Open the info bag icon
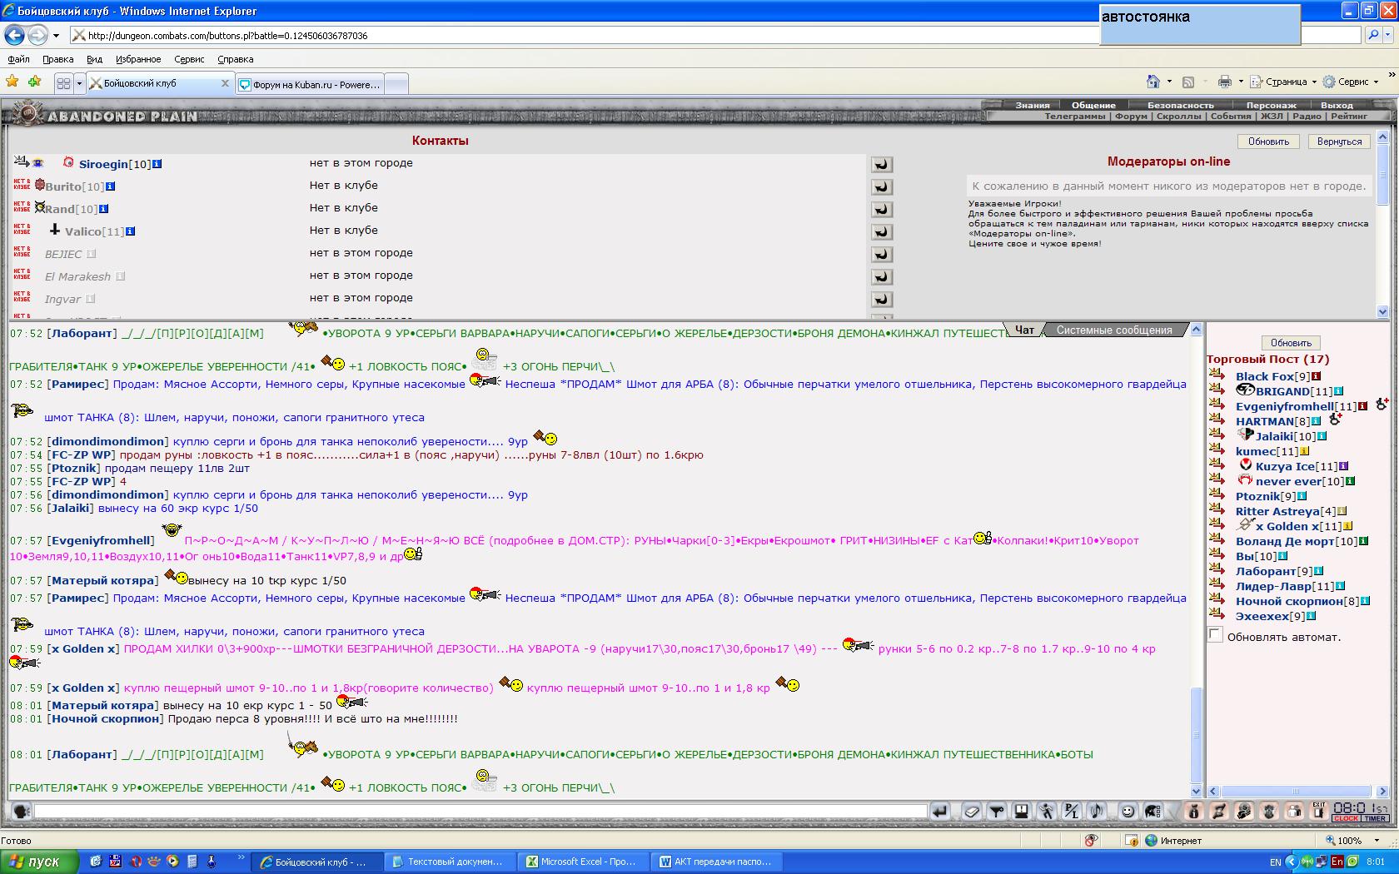Image resolution: width=1399 pixels, height=874 pixels. 1193,811
